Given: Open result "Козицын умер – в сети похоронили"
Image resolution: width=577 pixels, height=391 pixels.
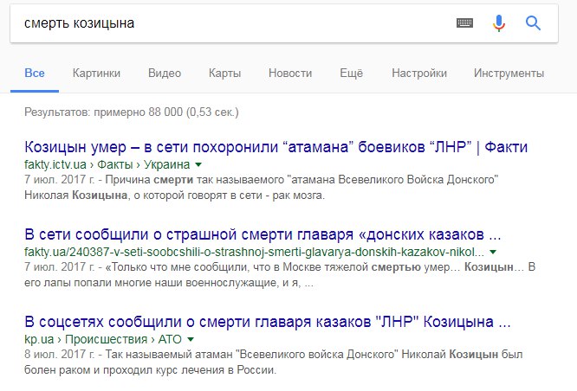Looking at the screenshot, I should tap(276, 147).
